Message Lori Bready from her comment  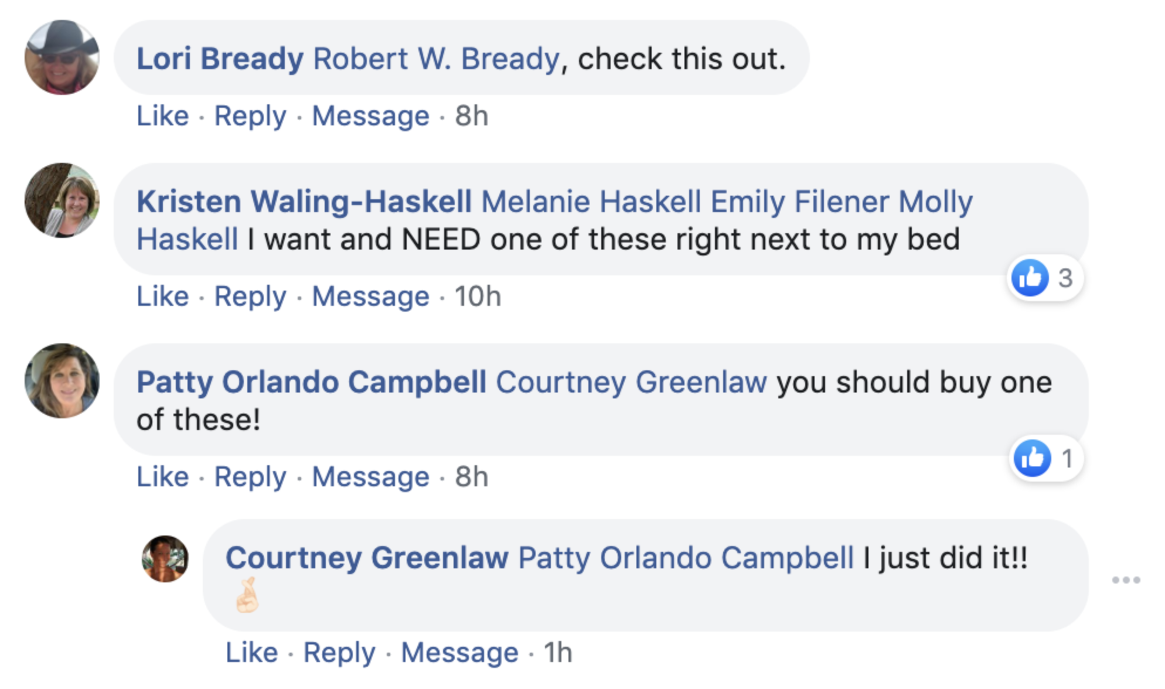[x=370, y=116]
